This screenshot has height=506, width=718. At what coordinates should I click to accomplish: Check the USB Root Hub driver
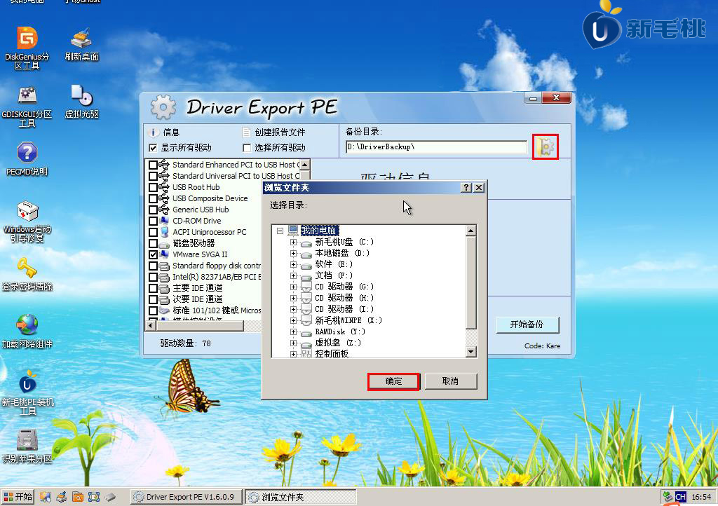point(153,187)
